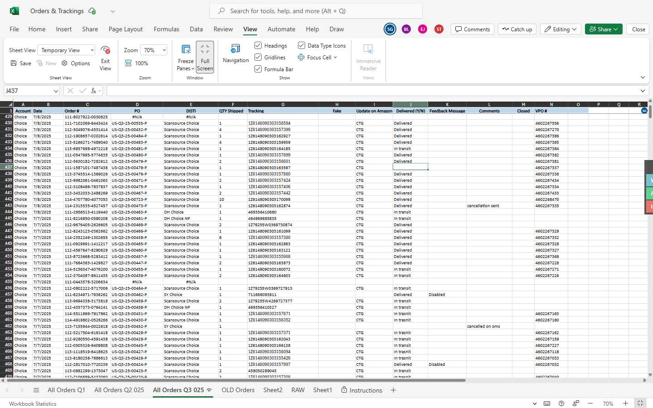Toggle the Formula Bar checkbox
This screenshot has height=408, width=653.
pos(258,69)
